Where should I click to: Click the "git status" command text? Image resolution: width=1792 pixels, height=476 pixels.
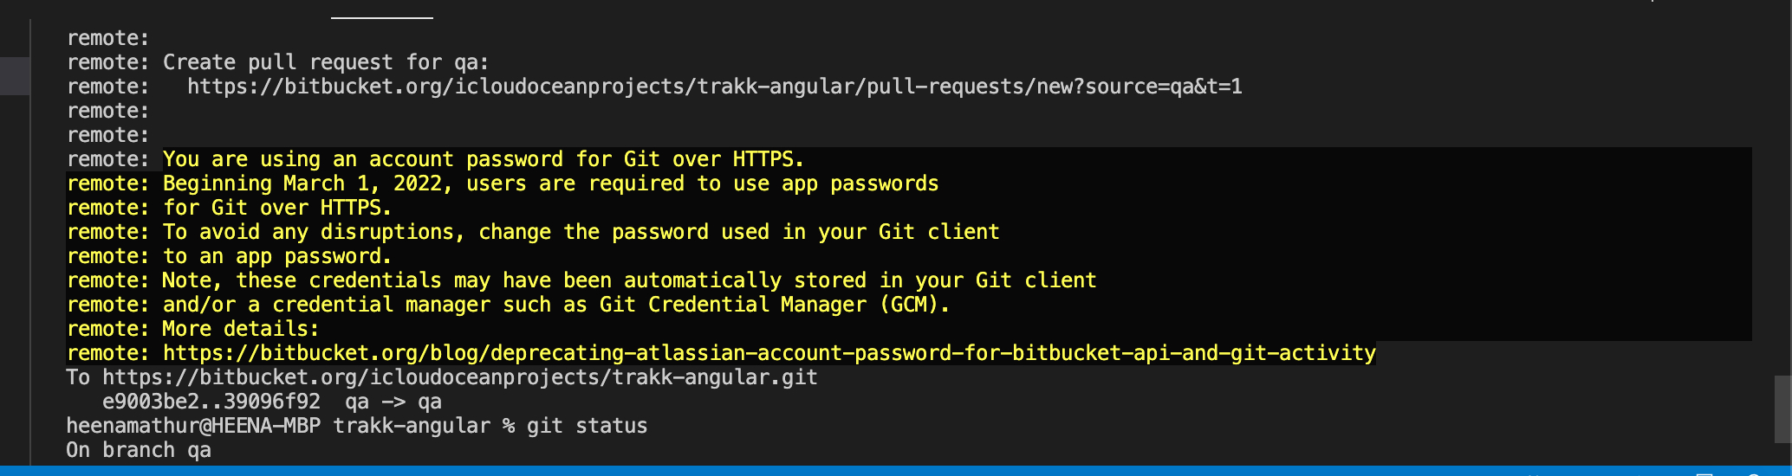coord(587,426)
